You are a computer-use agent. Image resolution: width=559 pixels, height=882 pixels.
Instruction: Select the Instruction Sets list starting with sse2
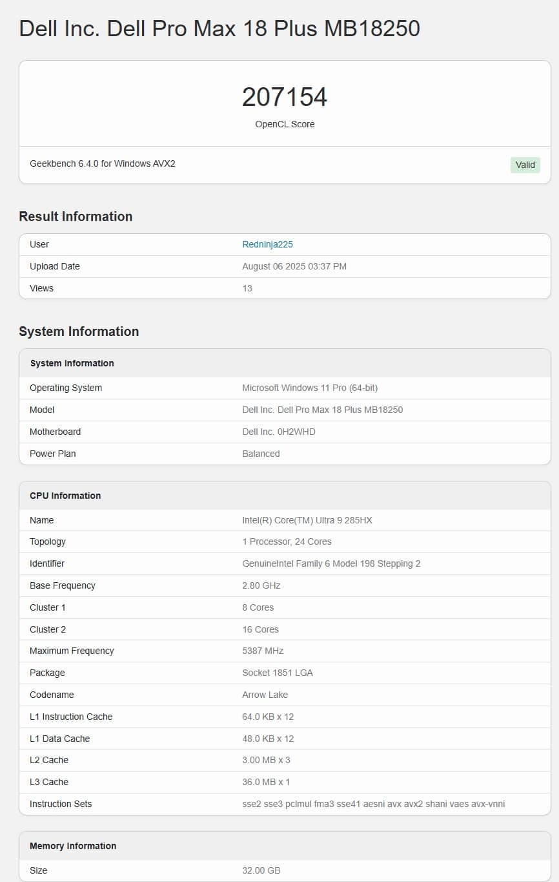click(373, 804)
